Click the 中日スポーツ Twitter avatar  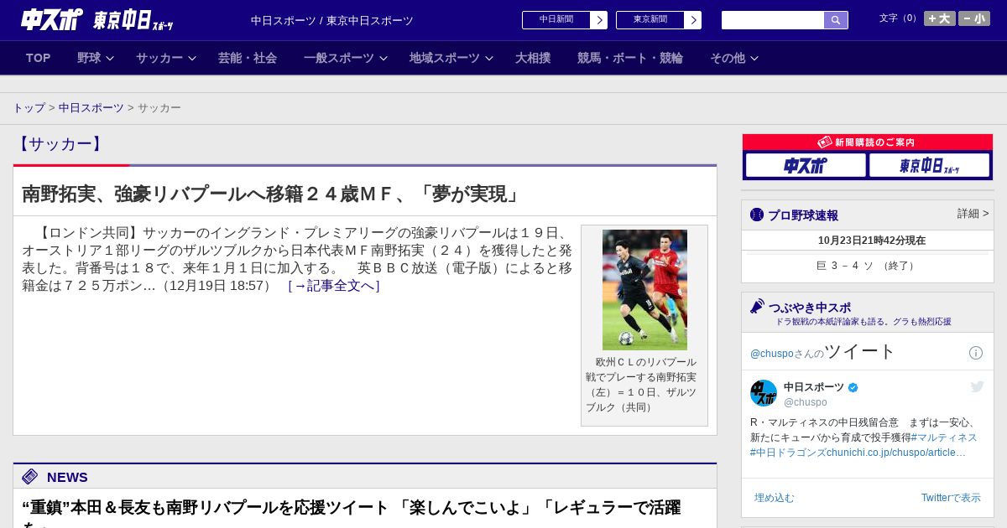pyautogui.click(x=764, y=393)
